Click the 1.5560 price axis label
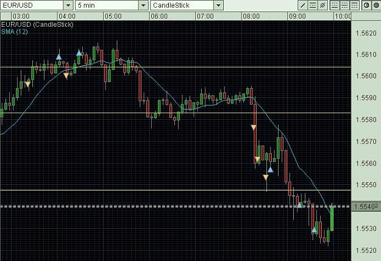This screenshot has height=261, width=381. coord(366,163)
